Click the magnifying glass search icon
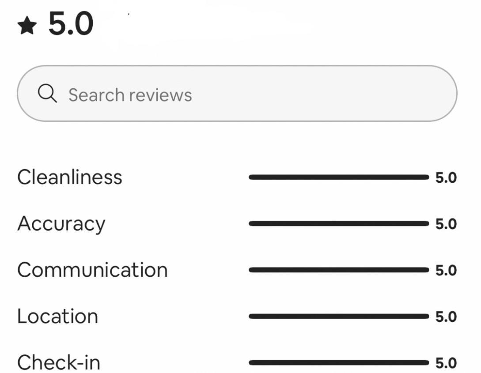This screenshot has height=373, width=481. [47, 93]
